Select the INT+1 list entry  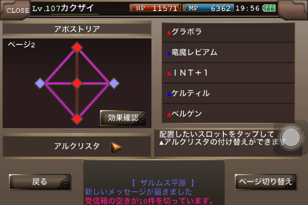(228, 73)
